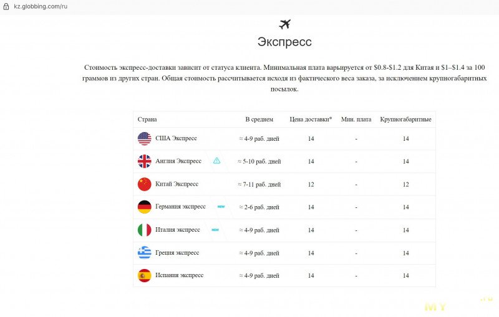Click the Spain flag icon
The image size is (499, 317).
pos(144,275)
